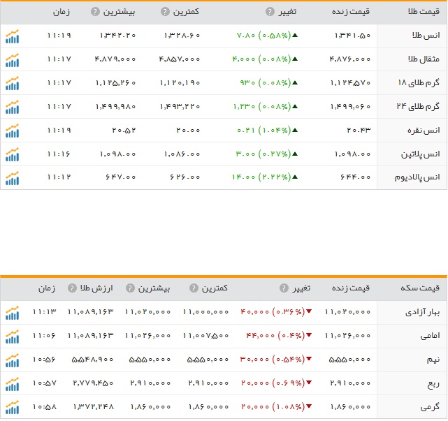Click help icon next to تغییر in gold table

pos(270,12)
